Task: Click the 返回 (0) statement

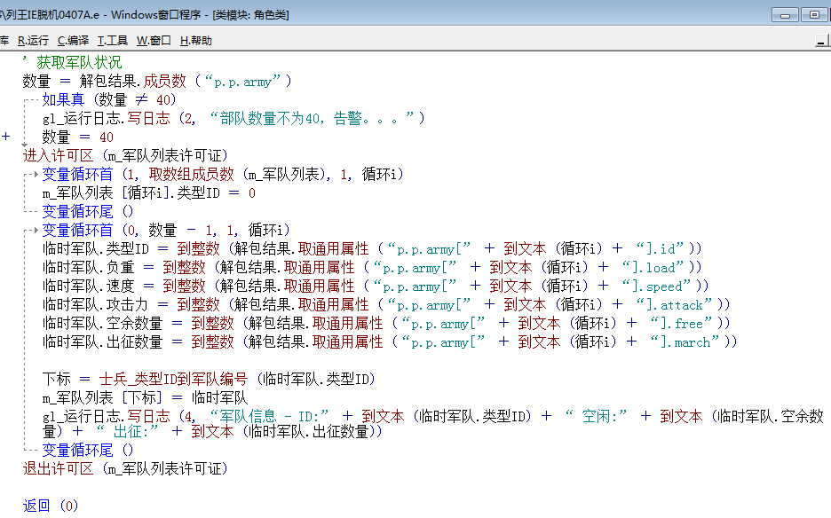Action: [51, 506]
